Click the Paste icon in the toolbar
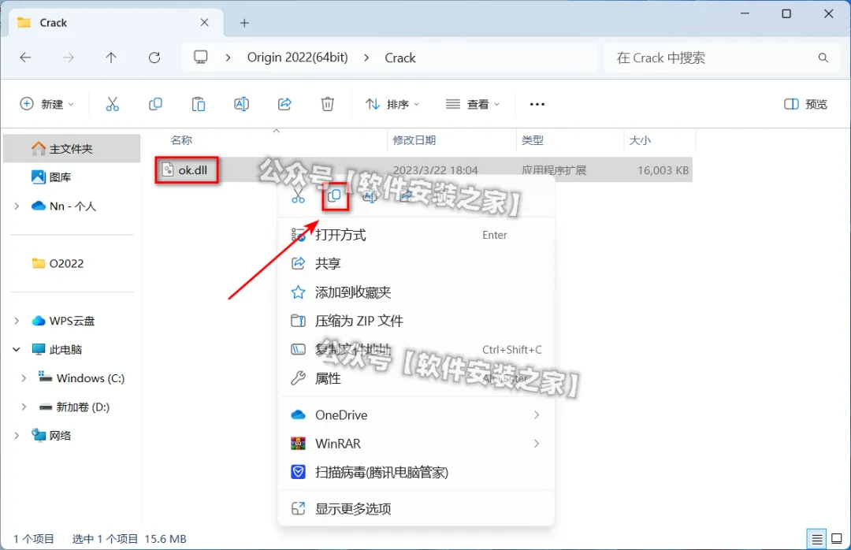 click(199, 104)
